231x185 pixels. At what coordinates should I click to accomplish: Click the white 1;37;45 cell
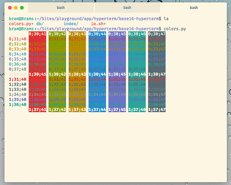click(x=117, y=109)
